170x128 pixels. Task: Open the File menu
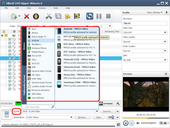point(6,8)
